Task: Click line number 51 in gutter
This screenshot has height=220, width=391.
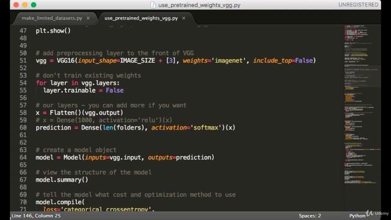Action: (x=23, y=61)
